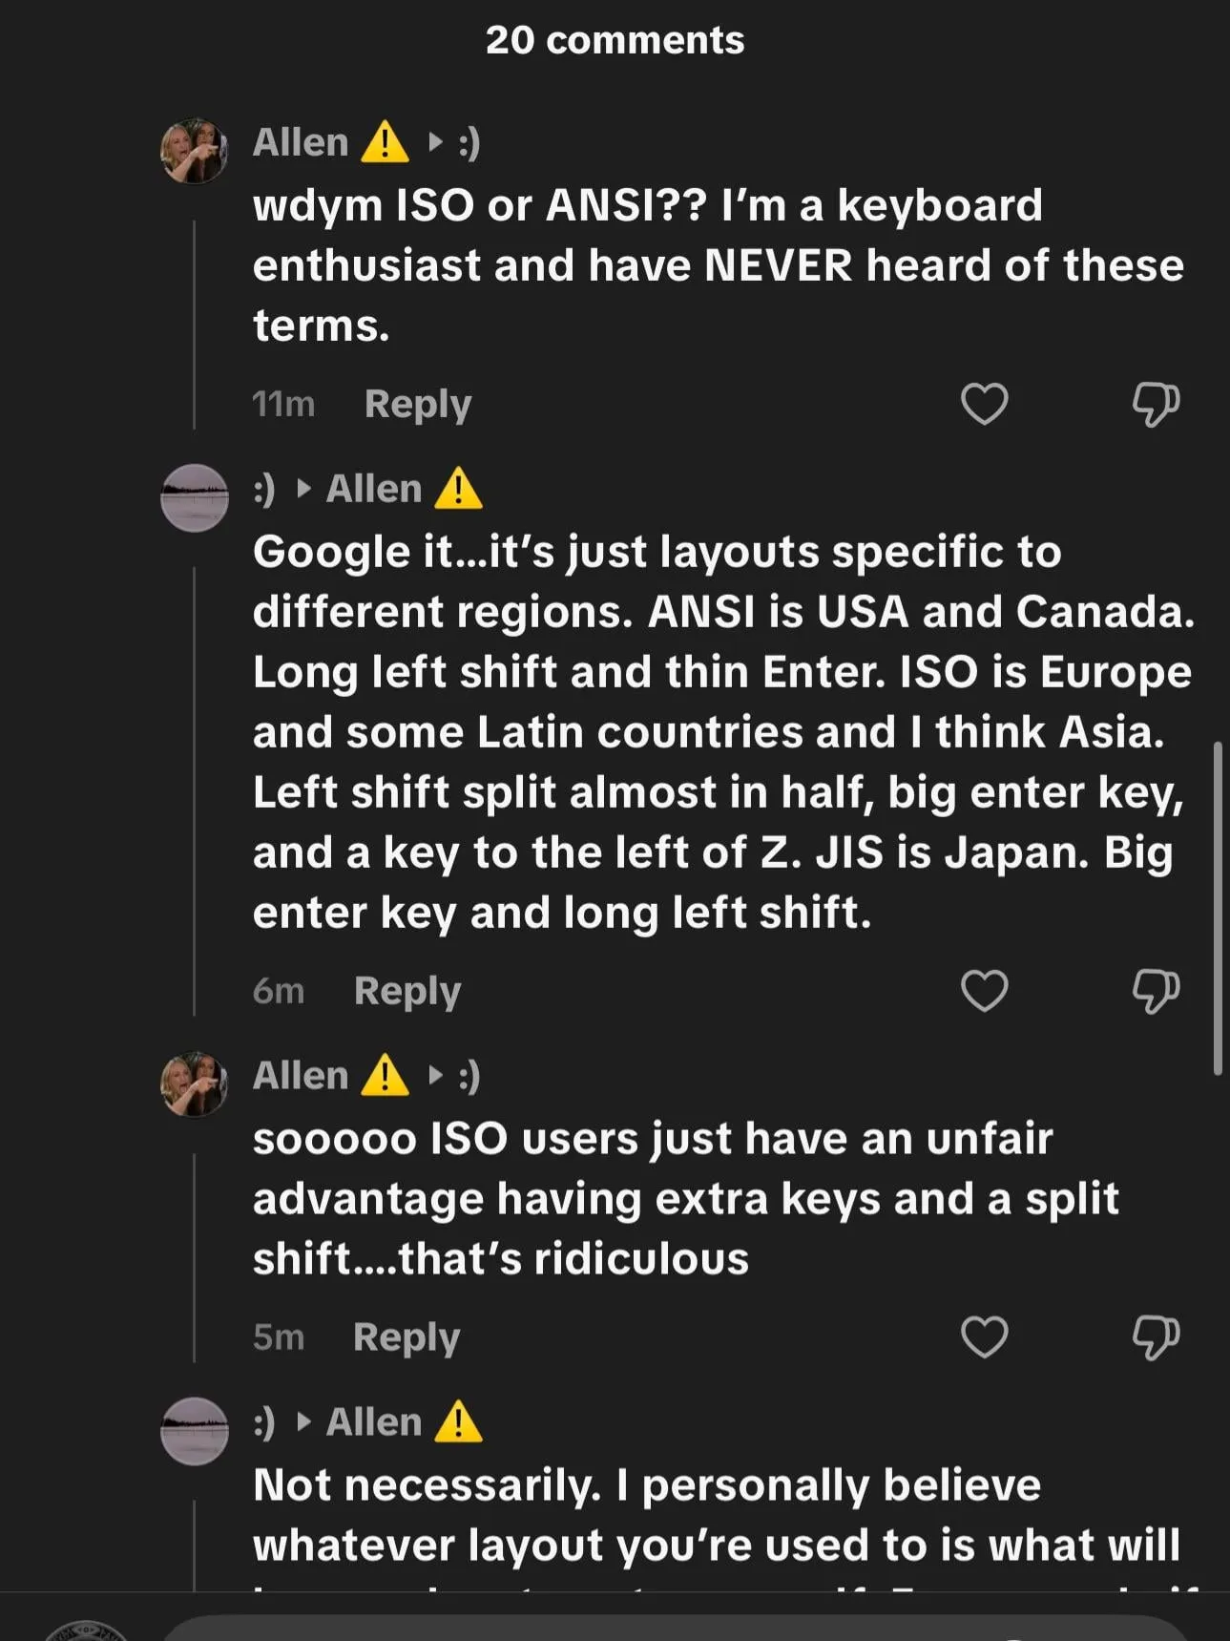Open Allen's avatar on the first comment
1230x1641 pixels.
[x=195, y=151]
